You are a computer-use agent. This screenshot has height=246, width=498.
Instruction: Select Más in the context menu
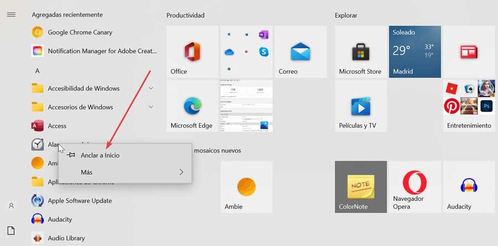point(125,172)
